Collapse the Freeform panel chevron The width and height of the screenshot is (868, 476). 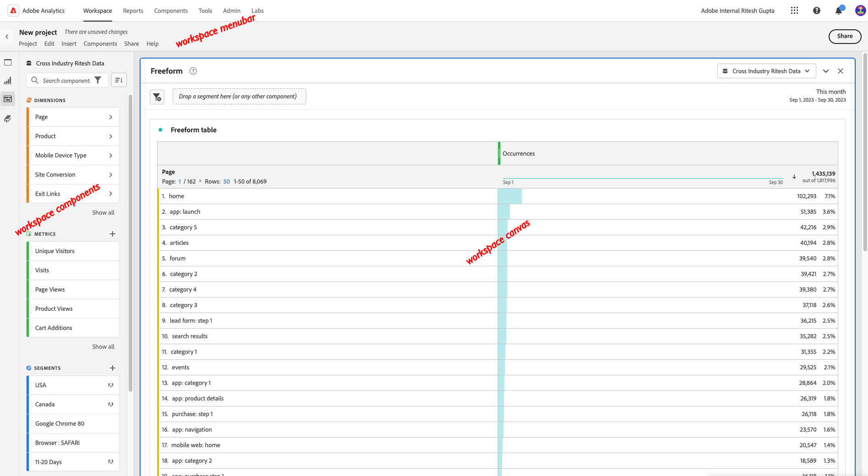coord(826,71)
